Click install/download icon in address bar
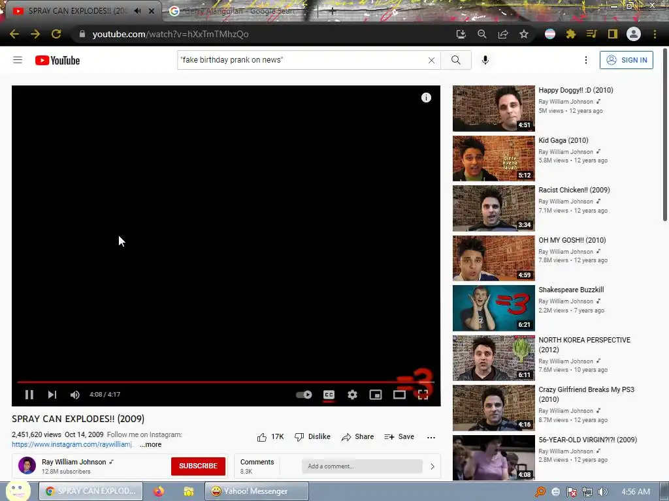This screenshot has width=669, height=501. pos(461,34)
